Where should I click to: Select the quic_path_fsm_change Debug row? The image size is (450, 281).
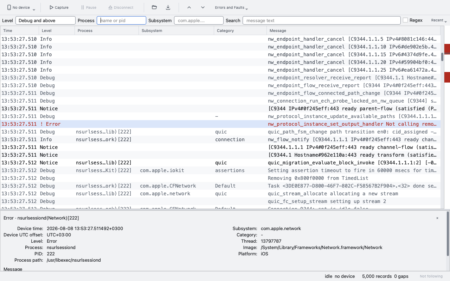[x=220, y=132]
